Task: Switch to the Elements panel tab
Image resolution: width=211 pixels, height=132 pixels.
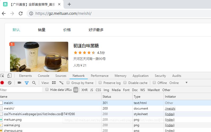Action: [x=25, y=76]
